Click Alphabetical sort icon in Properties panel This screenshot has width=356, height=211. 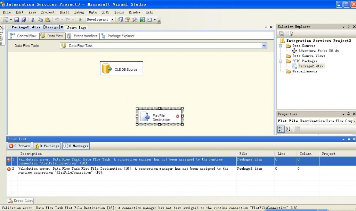pyautogui.click(x=288, y=129)
